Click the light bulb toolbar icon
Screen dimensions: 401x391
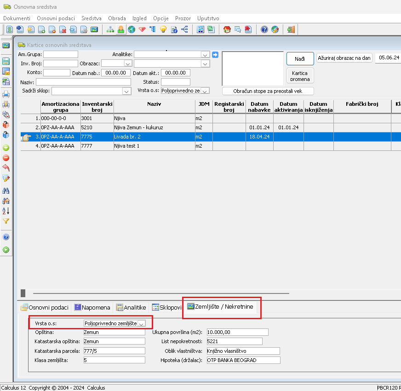(163, 29)
